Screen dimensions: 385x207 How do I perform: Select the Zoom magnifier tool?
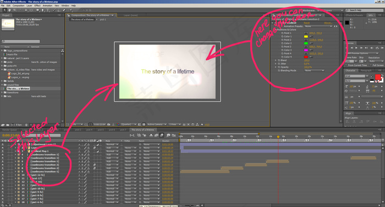(15, 10)
